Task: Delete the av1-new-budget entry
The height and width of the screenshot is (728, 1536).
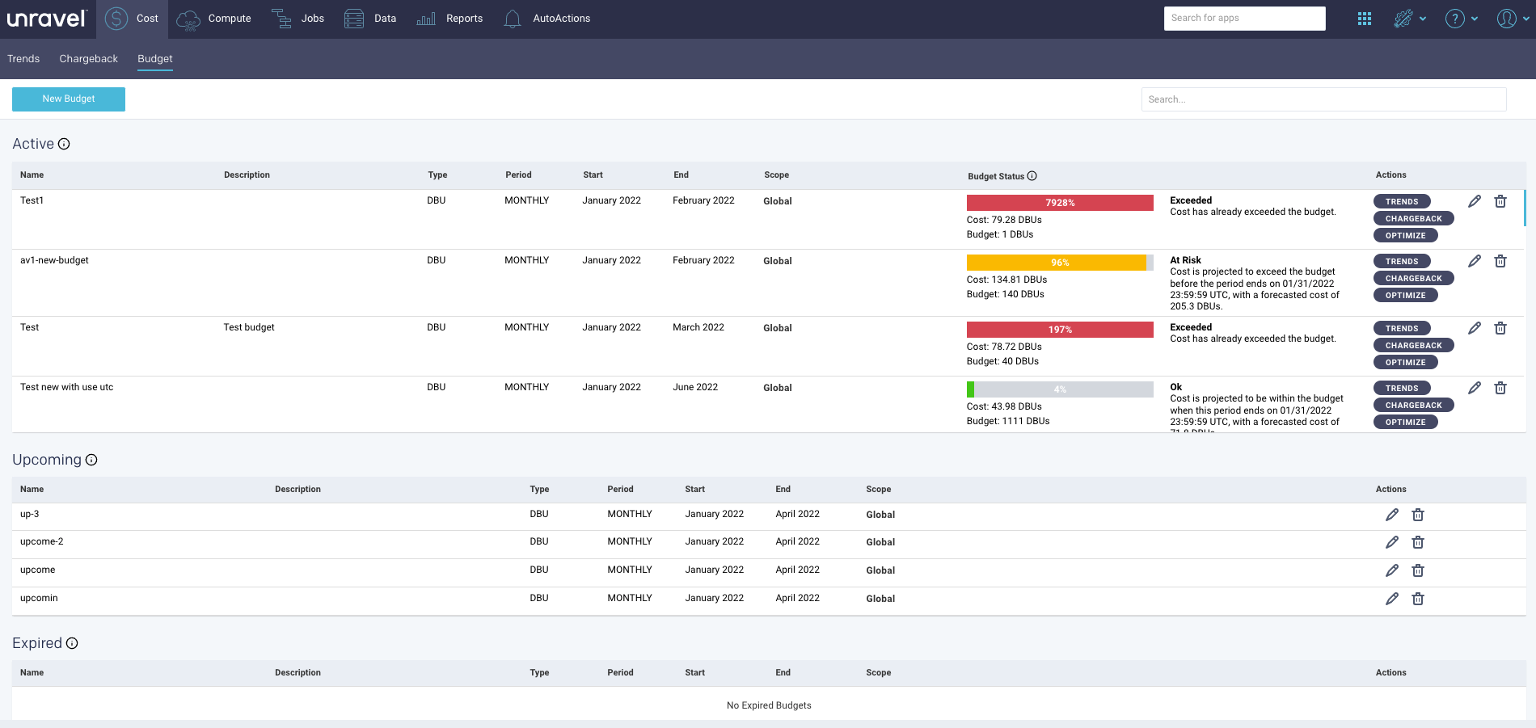Action: pyautogui.click(x=1500, y=261)
